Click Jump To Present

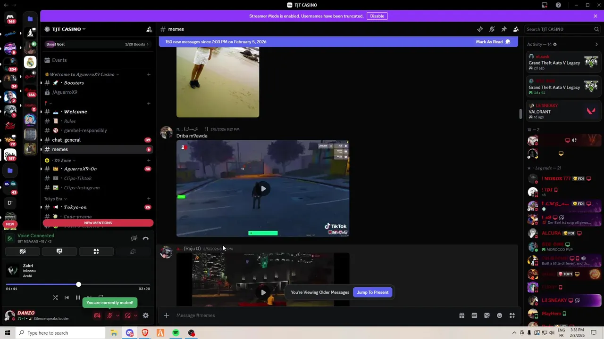373,292
